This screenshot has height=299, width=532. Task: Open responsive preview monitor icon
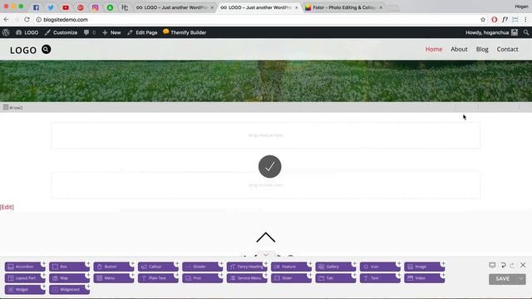tap(492, 265)
